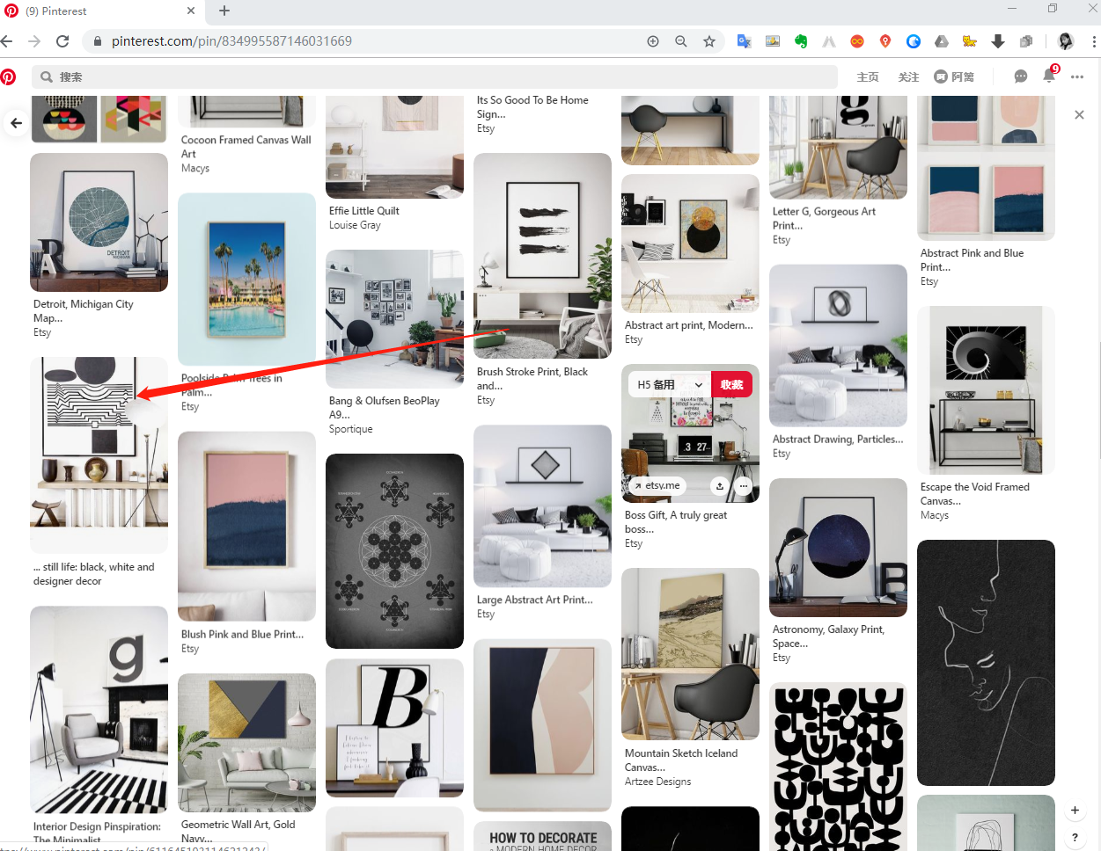Open the Escape the Void Framed Canvas title
The width and height of the screenshot is (1101, 851).
pos(975,494)
